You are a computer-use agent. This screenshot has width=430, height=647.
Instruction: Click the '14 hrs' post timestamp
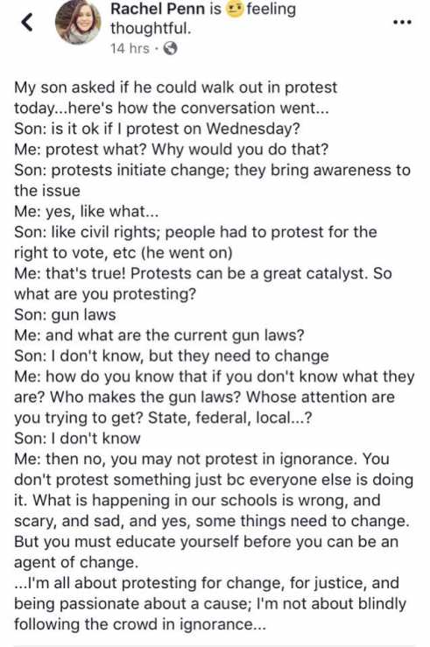pos(130,49)
